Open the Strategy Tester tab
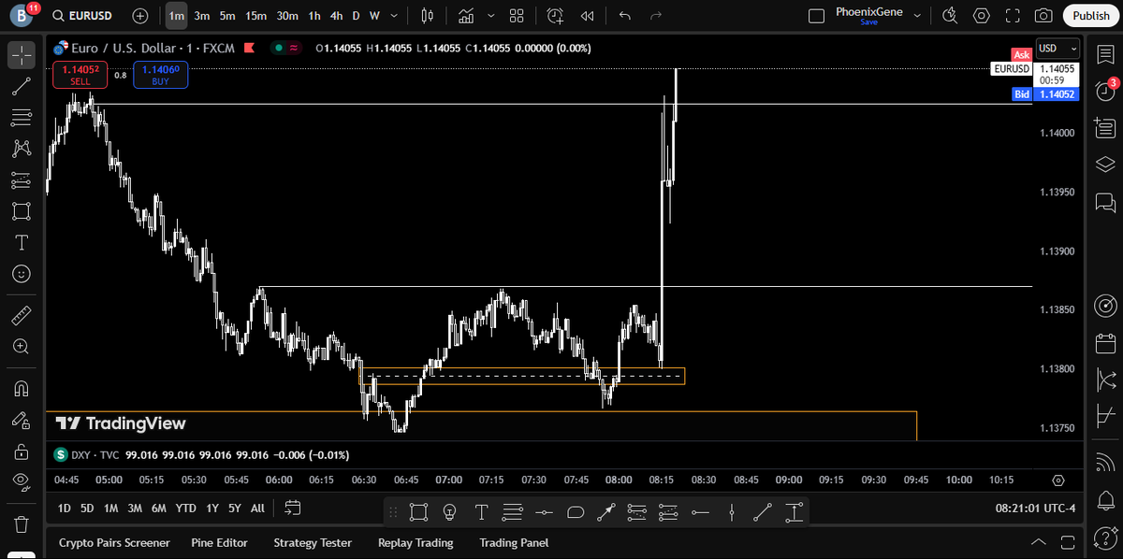The image size is (1123, 559). pos(313,542)
